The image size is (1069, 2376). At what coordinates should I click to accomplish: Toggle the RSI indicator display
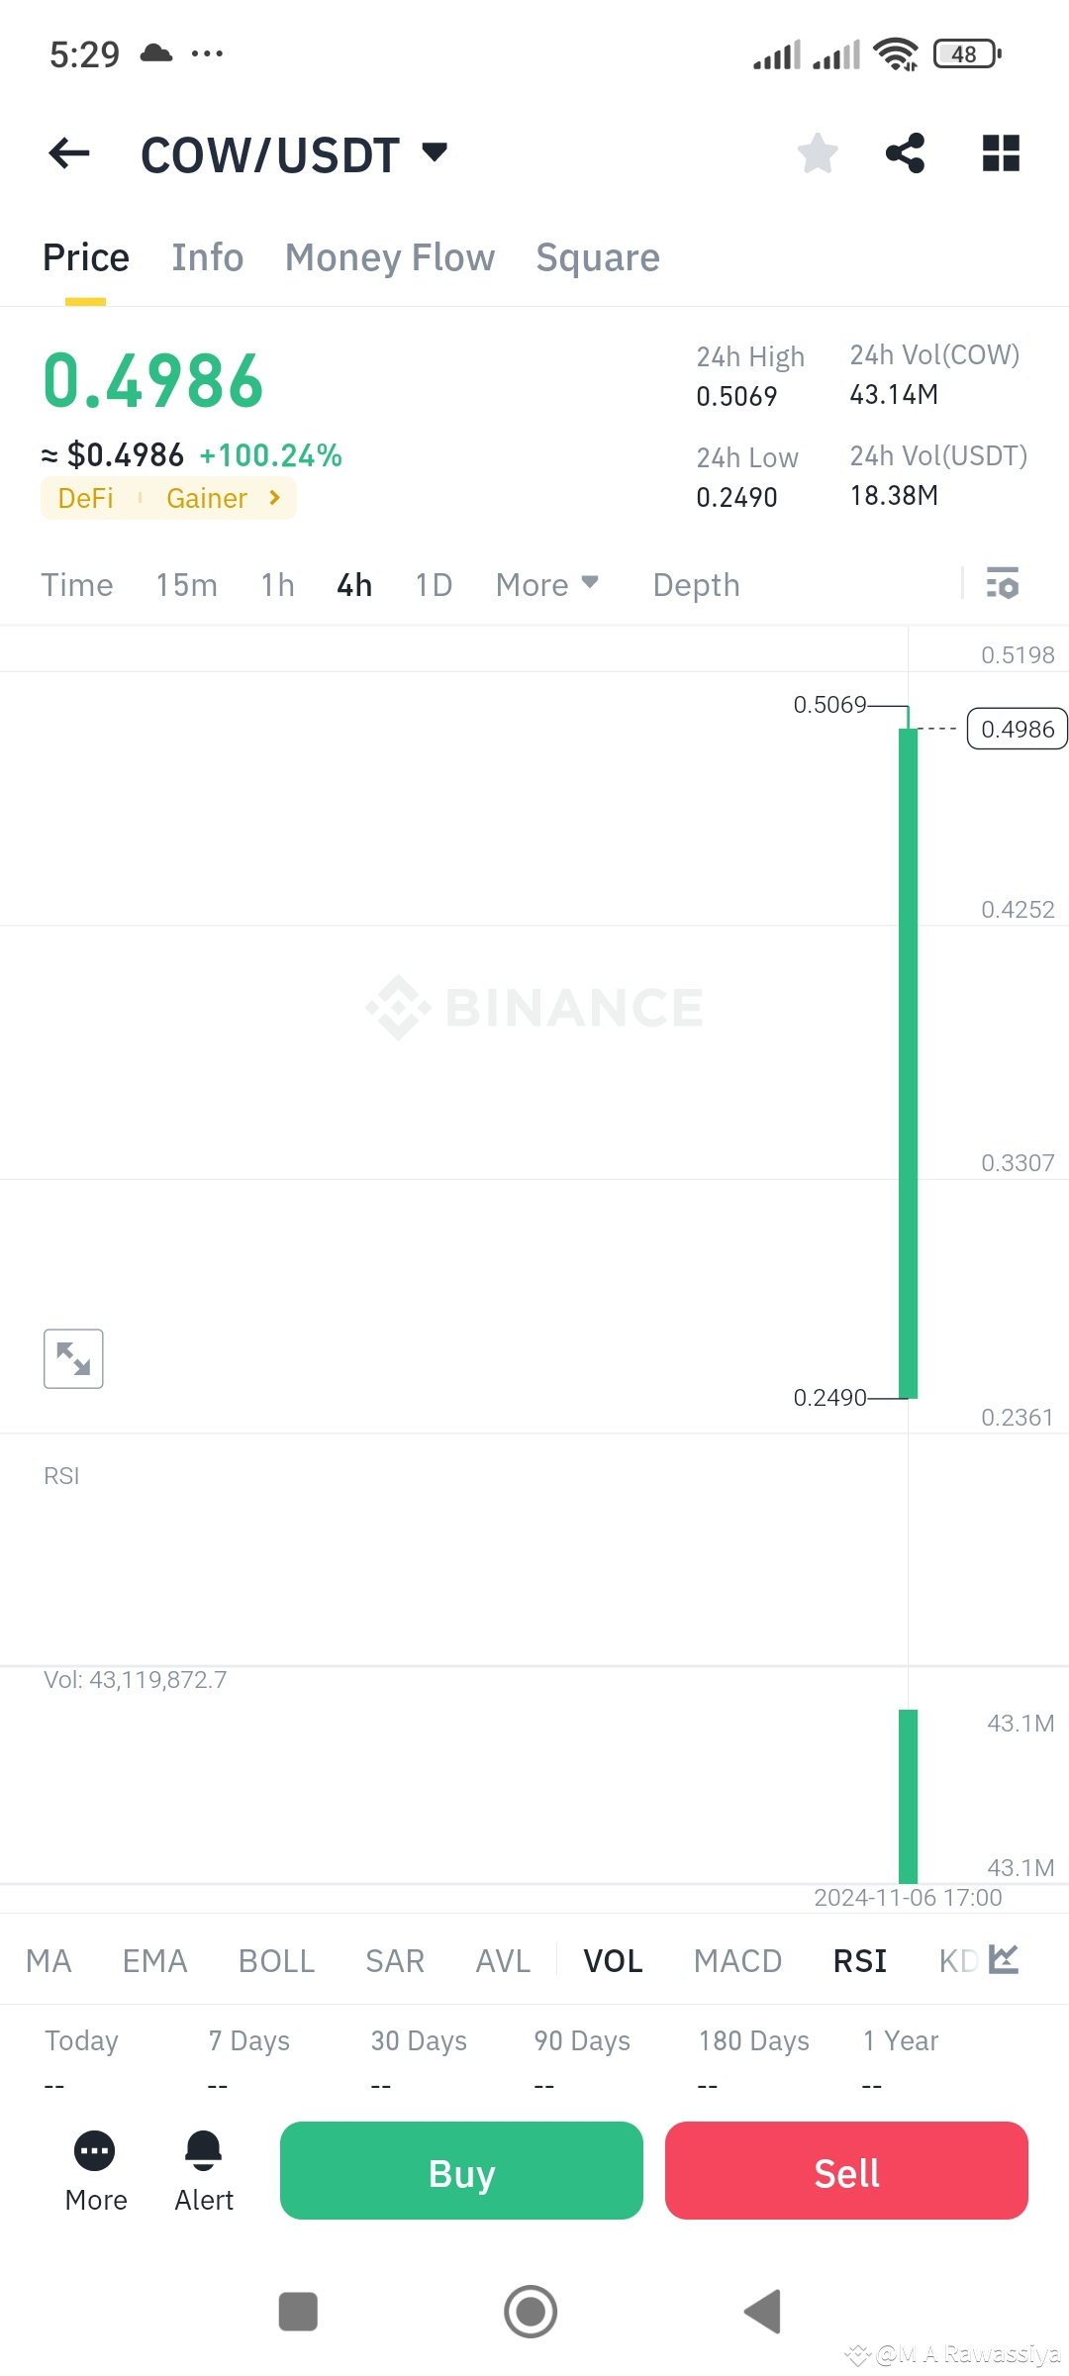point(859,1960)
